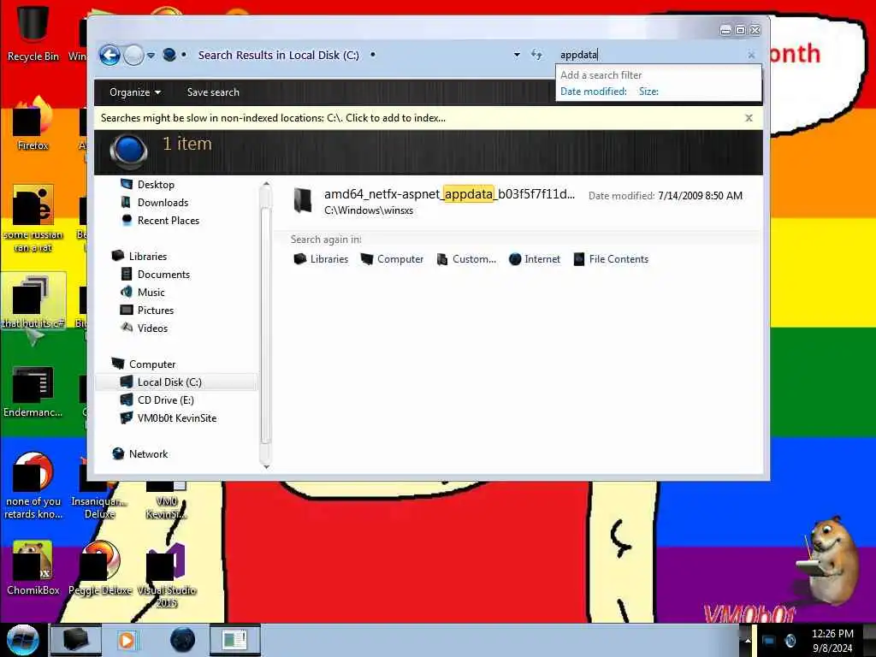Open the Windows Start orb
This screenshot has height=657, width=876.
click(22, 640)
